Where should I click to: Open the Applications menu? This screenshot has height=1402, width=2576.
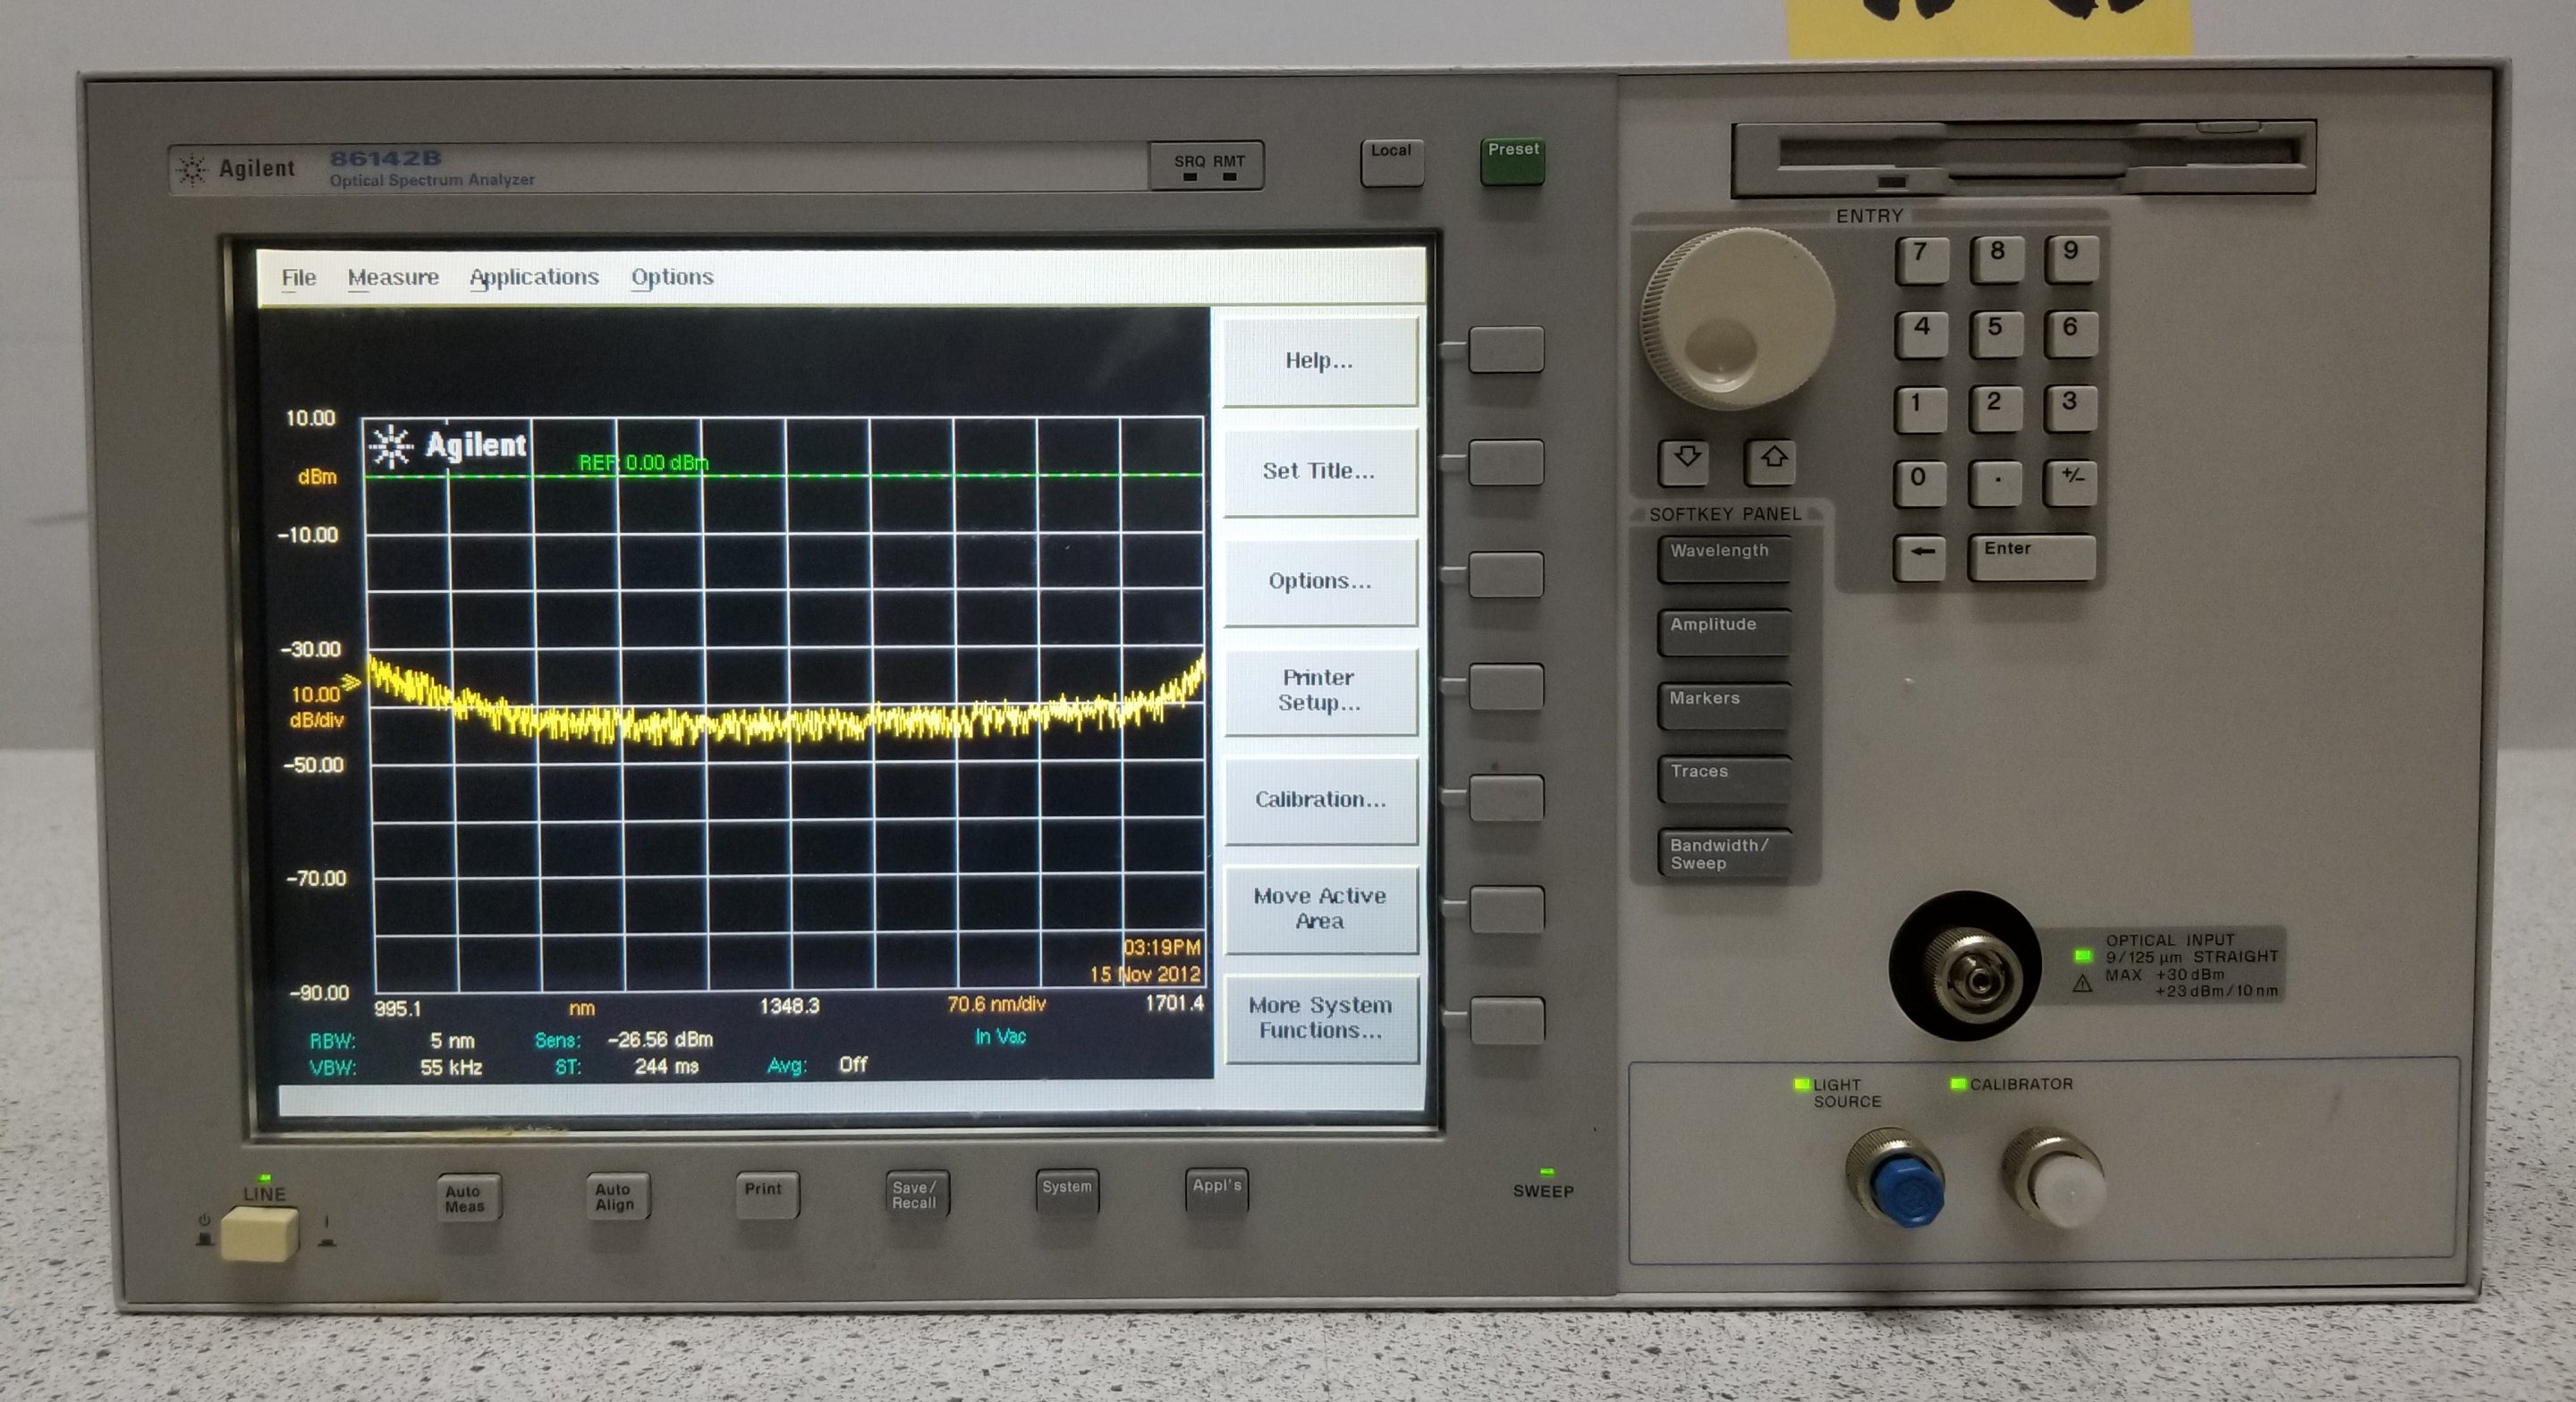tap(534, 277)
